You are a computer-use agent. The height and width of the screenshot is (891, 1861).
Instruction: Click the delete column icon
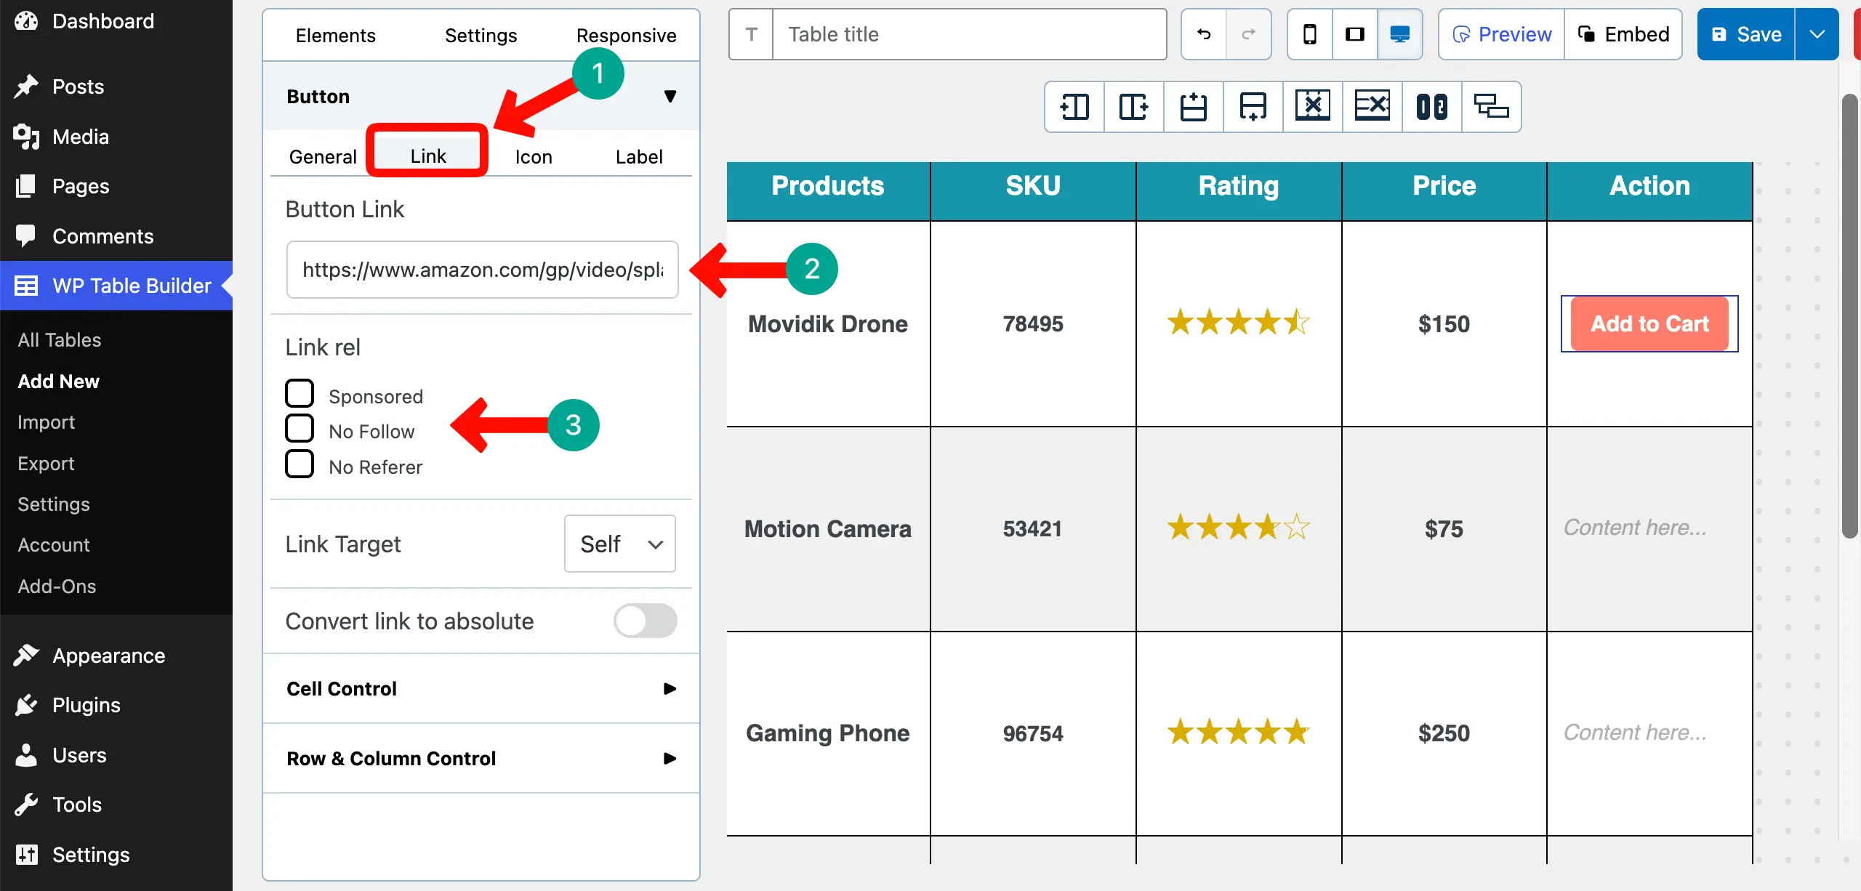tap(1312, 107)
